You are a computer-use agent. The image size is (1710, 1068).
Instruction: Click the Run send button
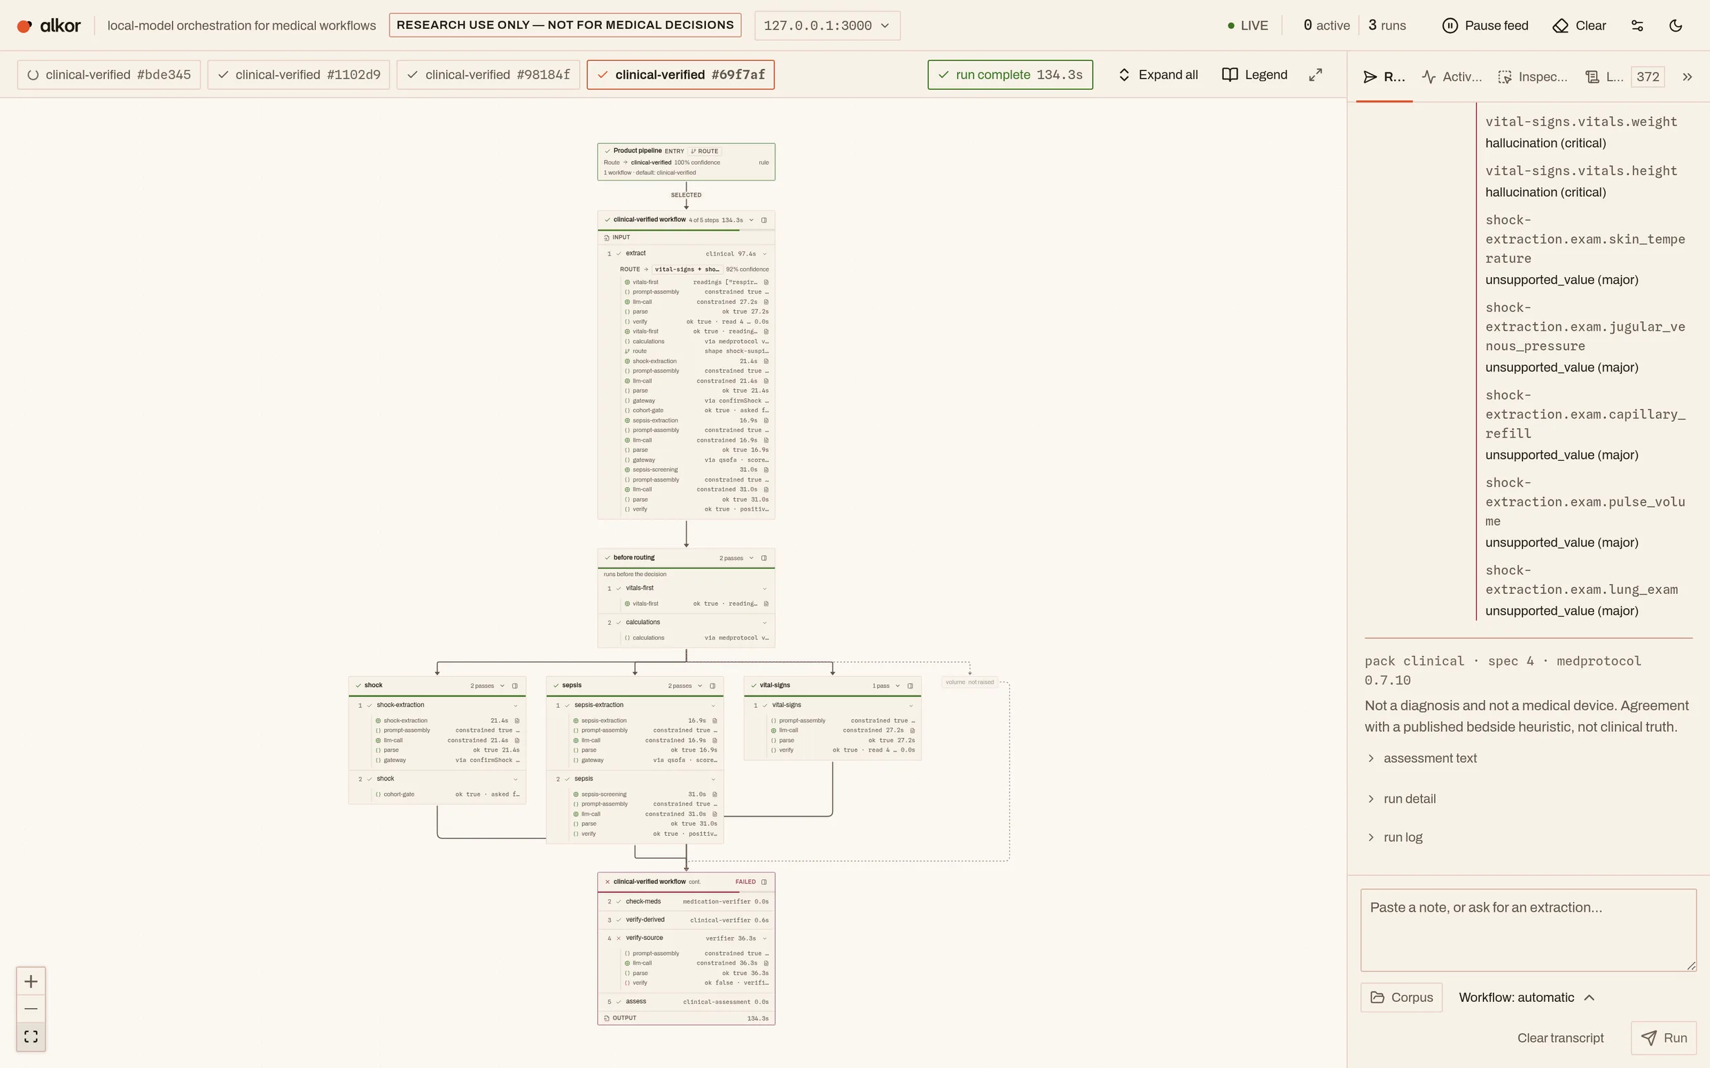click(1663, 1038)
